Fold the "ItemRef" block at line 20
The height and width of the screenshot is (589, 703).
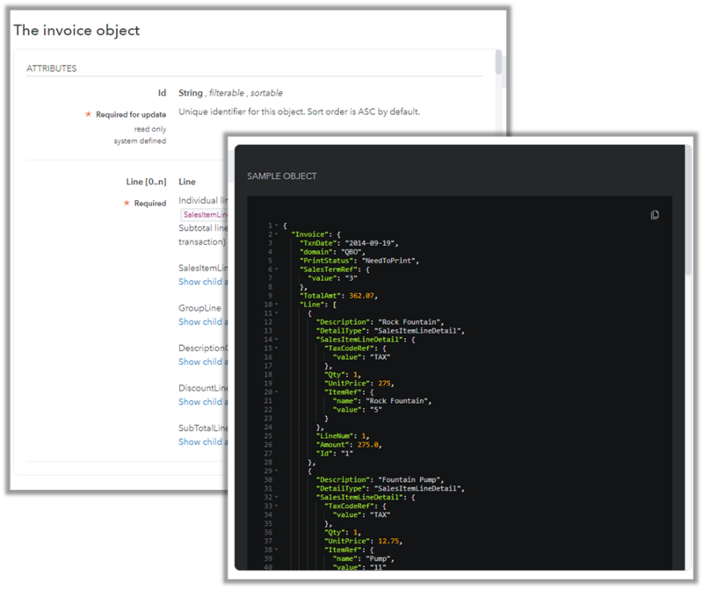click(276, 391)
